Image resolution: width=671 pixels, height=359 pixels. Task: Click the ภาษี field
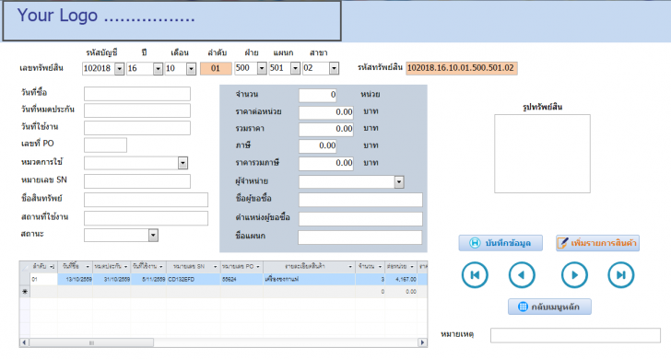tap(317, 146)
